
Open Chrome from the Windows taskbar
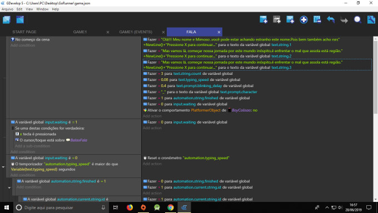171,207
